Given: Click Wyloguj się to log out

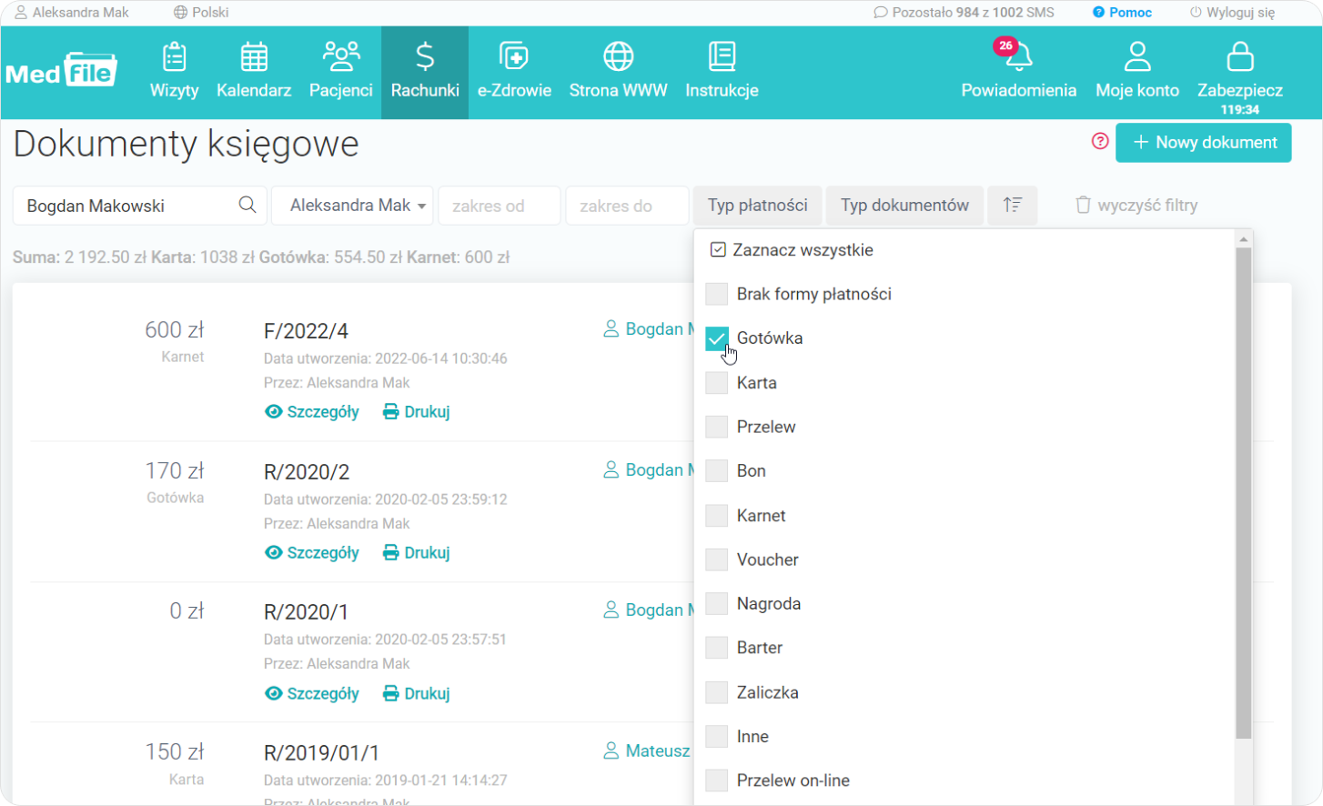Looking at the screenshot, I should [x=1232, y=13].
